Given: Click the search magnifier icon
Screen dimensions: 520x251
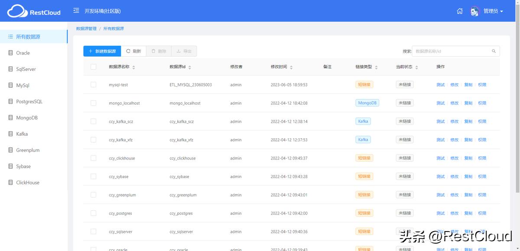Looking at the screenshot, I should tap(494, 51).
